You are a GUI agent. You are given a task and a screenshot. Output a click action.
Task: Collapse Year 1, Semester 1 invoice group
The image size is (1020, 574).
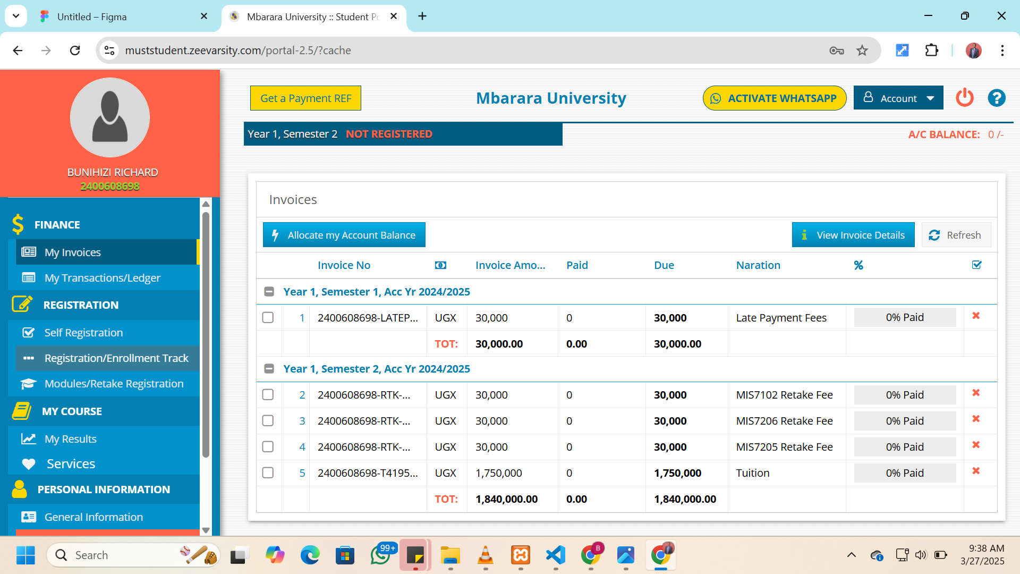tap(269, 292)
